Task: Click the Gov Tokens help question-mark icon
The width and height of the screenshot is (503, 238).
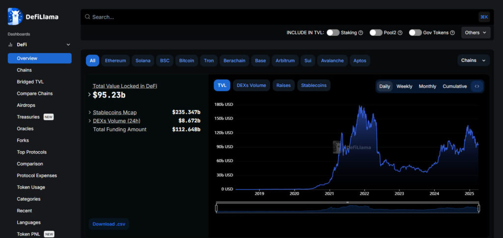Action: click(452, 33)
